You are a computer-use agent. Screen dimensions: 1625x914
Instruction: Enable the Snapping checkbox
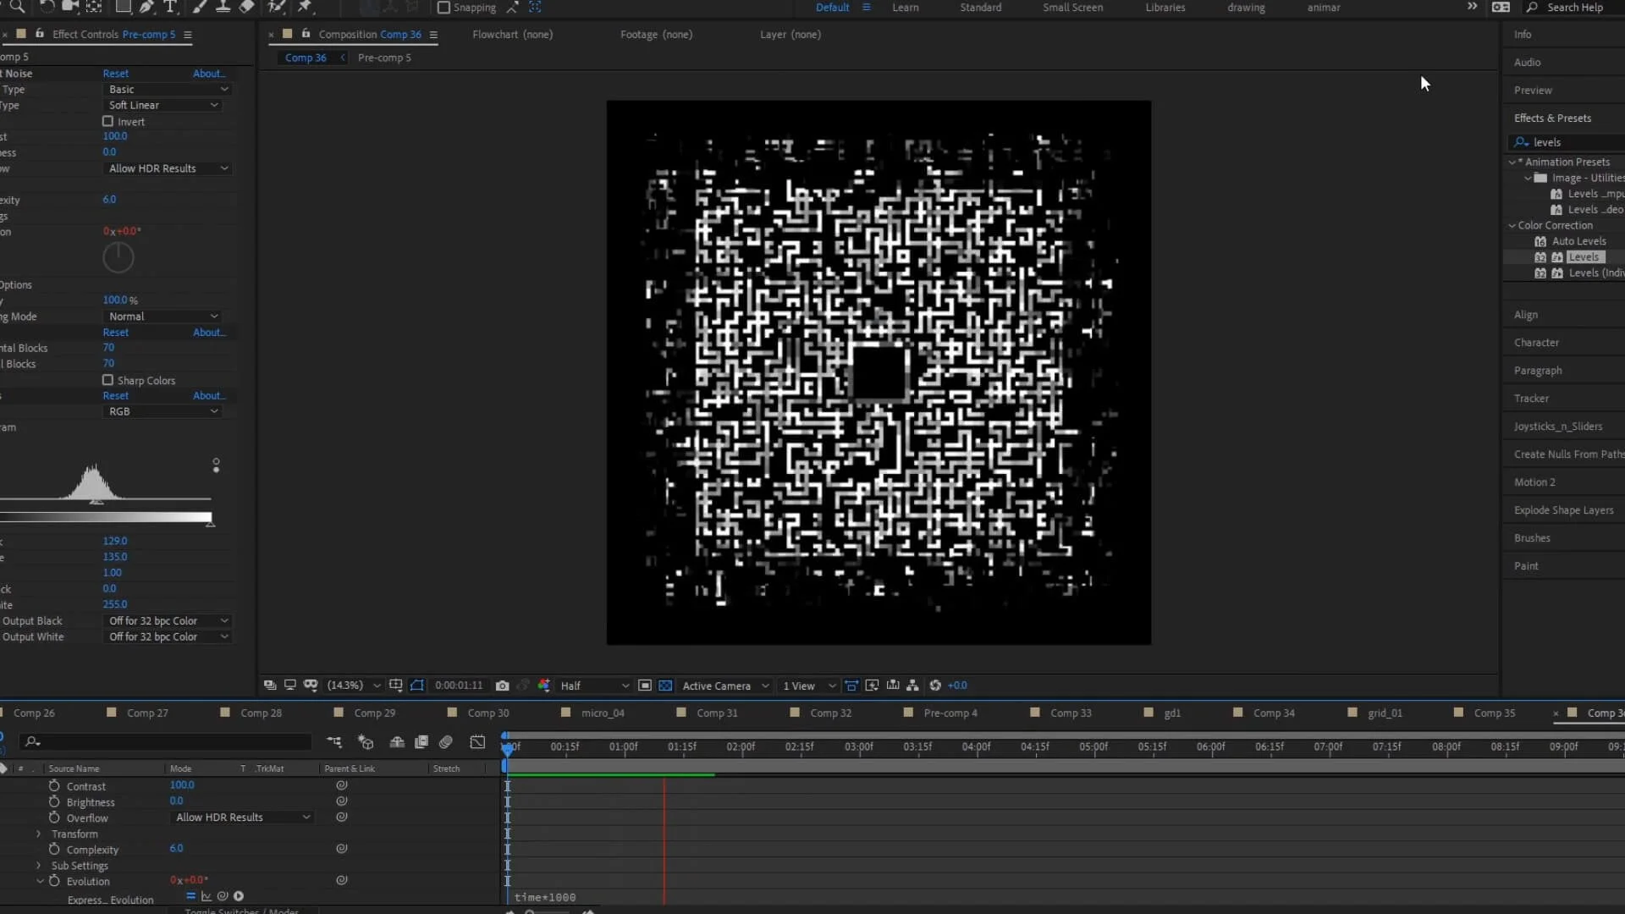(x=443, y=8)
